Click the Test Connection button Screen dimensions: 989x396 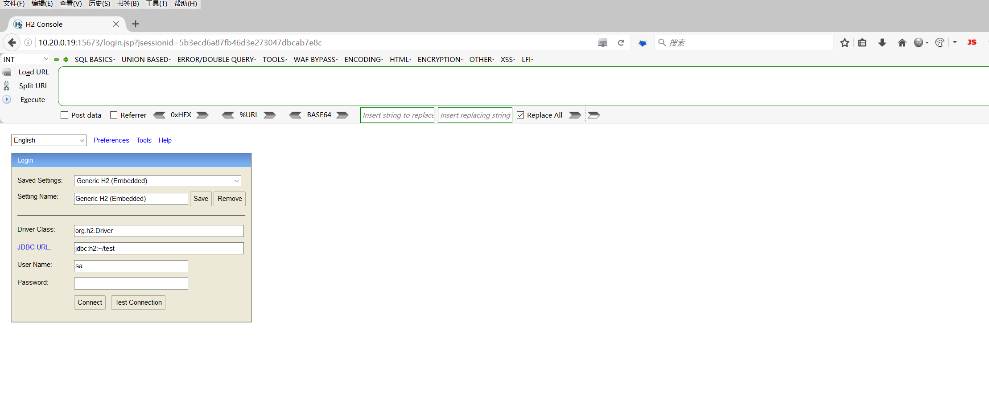[138, 302]
